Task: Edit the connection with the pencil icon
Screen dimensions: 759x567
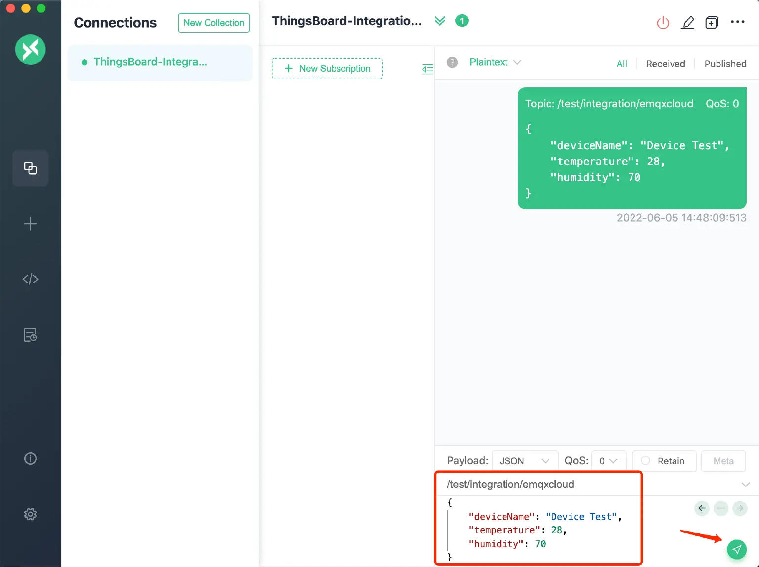Action: [x=688, y=23]
